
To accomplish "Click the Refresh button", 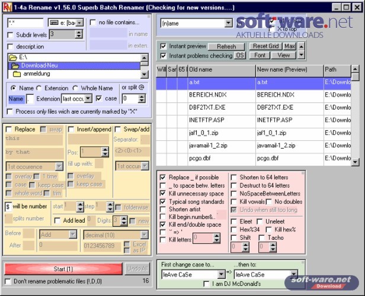I will (x=226, y=47).
